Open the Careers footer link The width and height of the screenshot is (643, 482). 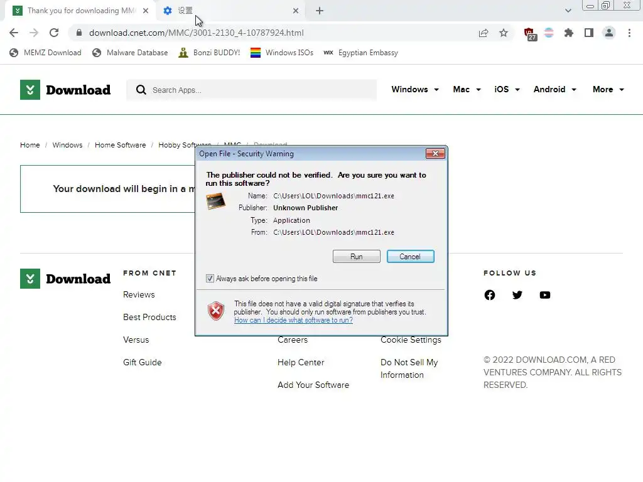293,340
